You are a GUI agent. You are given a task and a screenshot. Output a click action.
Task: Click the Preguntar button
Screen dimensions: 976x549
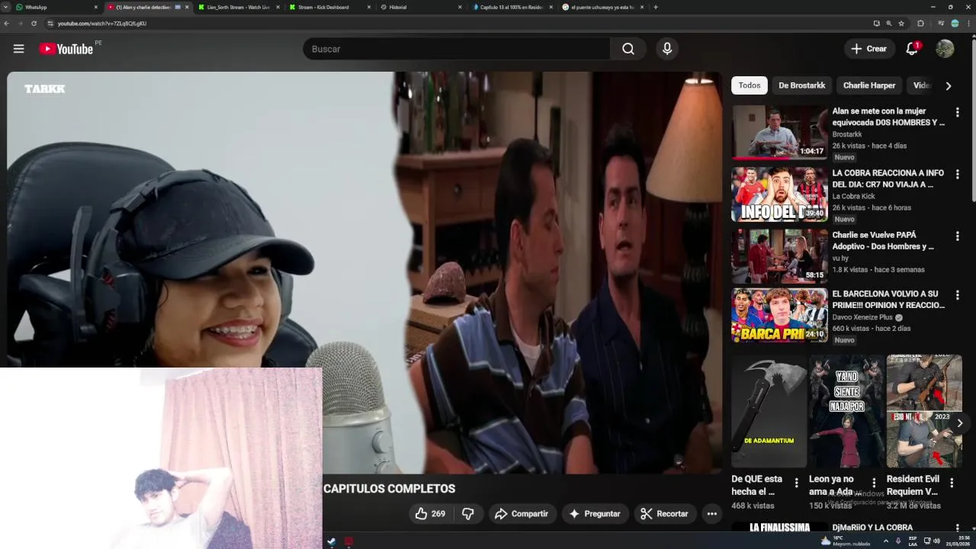tap(596, 514)
